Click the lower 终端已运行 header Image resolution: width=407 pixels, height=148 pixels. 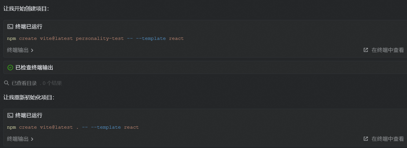point(29,115)
